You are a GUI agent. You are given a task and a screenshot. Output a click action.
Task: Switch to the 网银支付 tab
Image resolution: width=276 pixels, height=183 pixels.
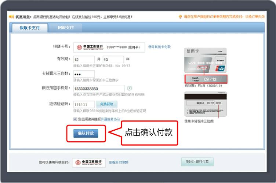click(65, 28)
